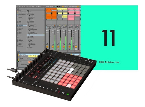145x107 pixels.
Task: Click the Tap tempo button
Action: (x=23, y=7)
